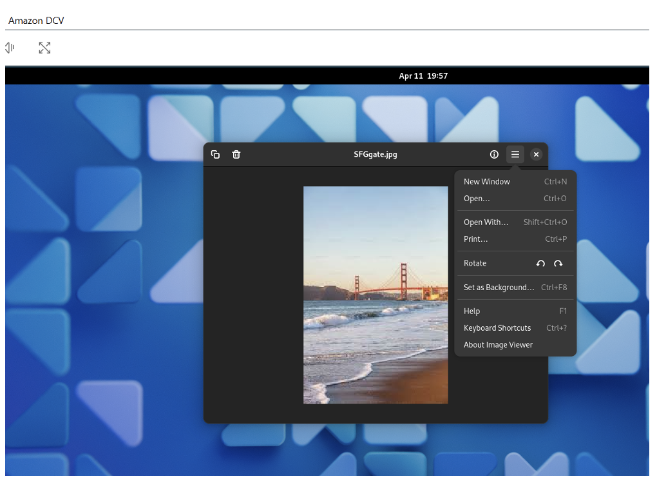
Task: Click the copy image icon in header
Action: coord(216,155)
